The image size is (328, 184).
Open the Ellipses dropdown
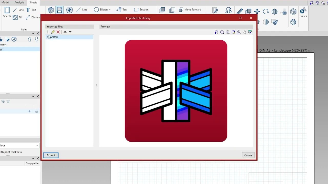(102, 10)
